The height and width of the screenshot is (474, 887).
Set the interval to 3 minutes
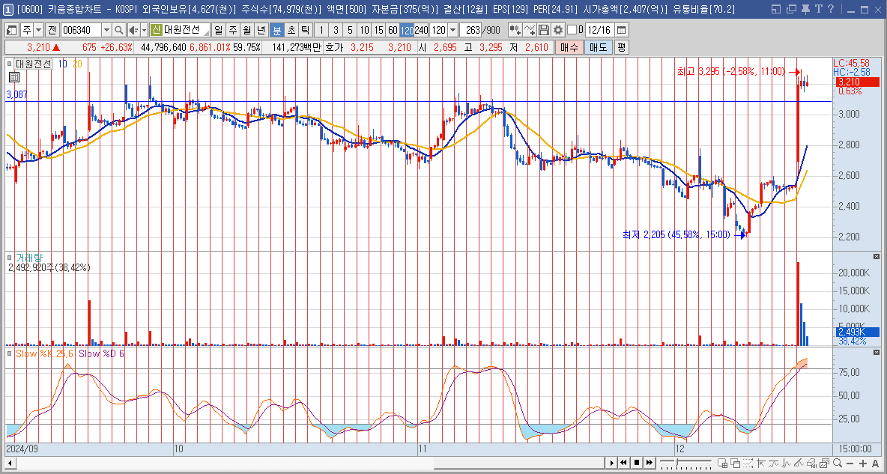pos(336,30)
